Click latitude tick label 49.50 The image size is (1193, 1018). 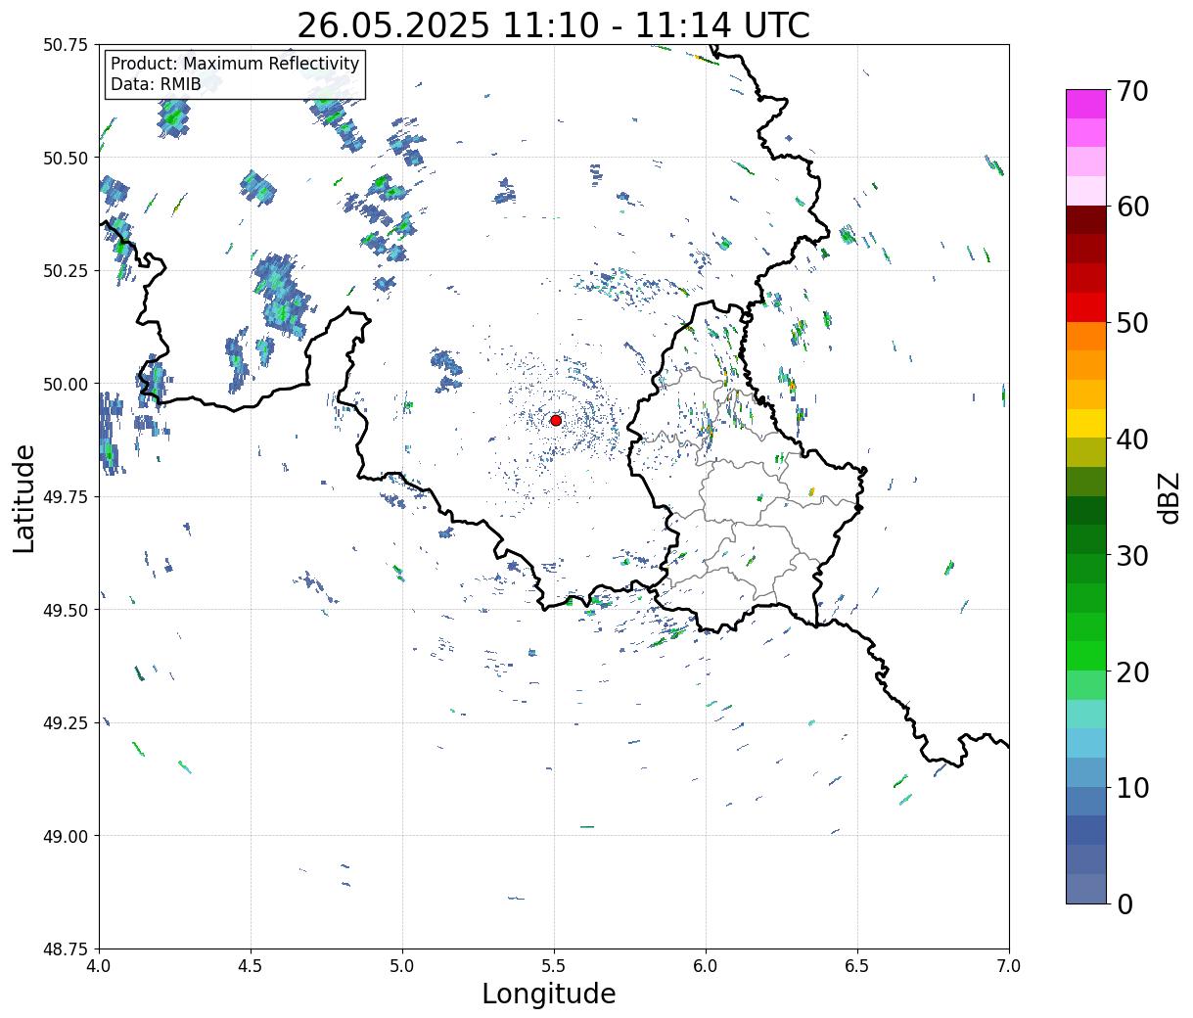66,610
